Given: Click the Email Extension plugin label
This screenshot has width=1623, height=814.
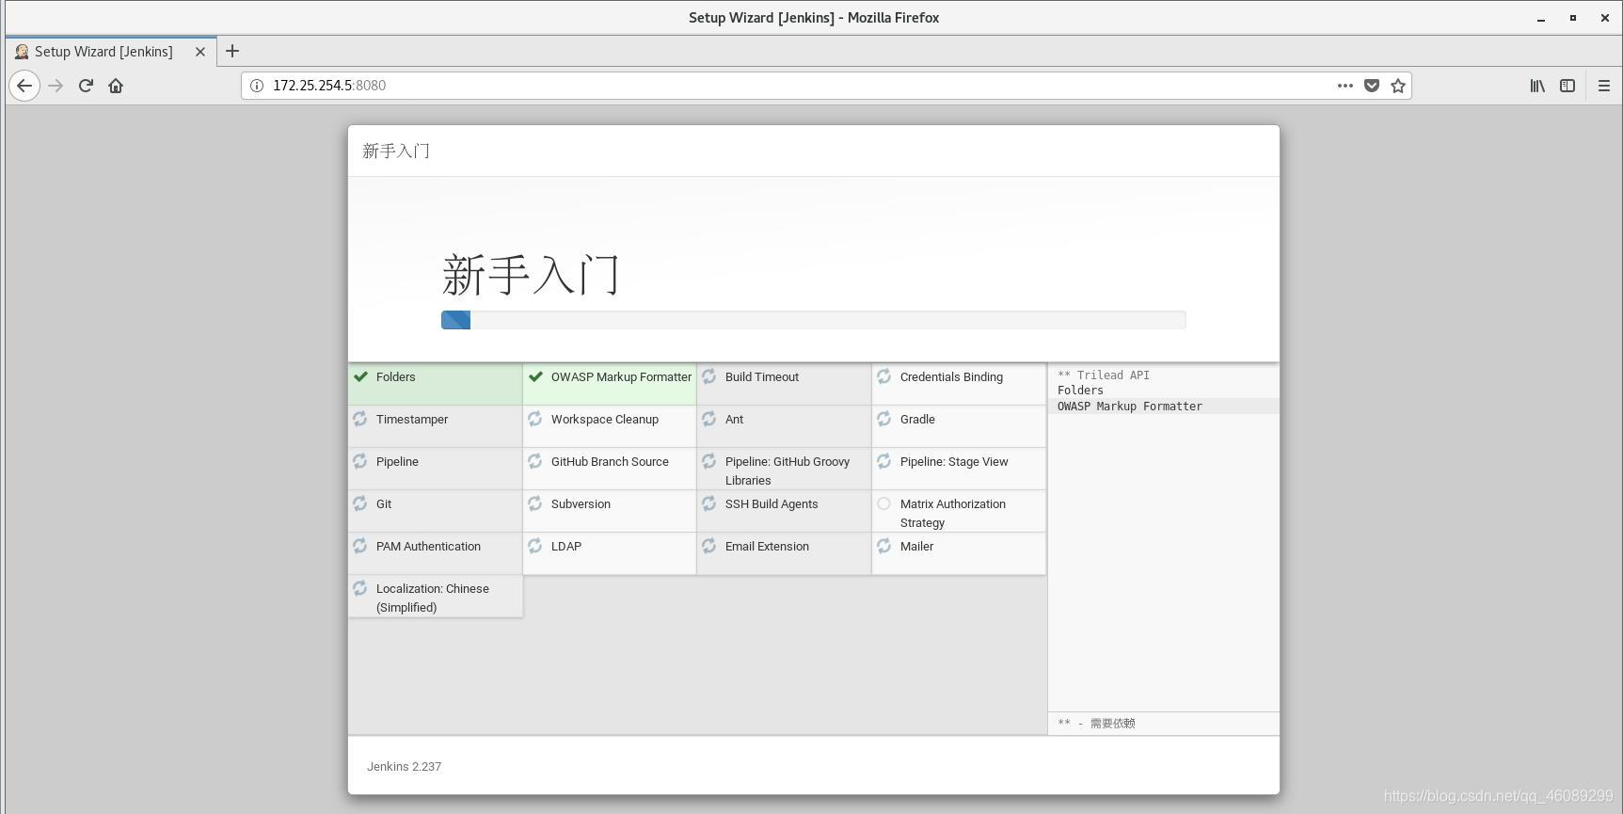Looking at the screenshot, I should [767, 547].
